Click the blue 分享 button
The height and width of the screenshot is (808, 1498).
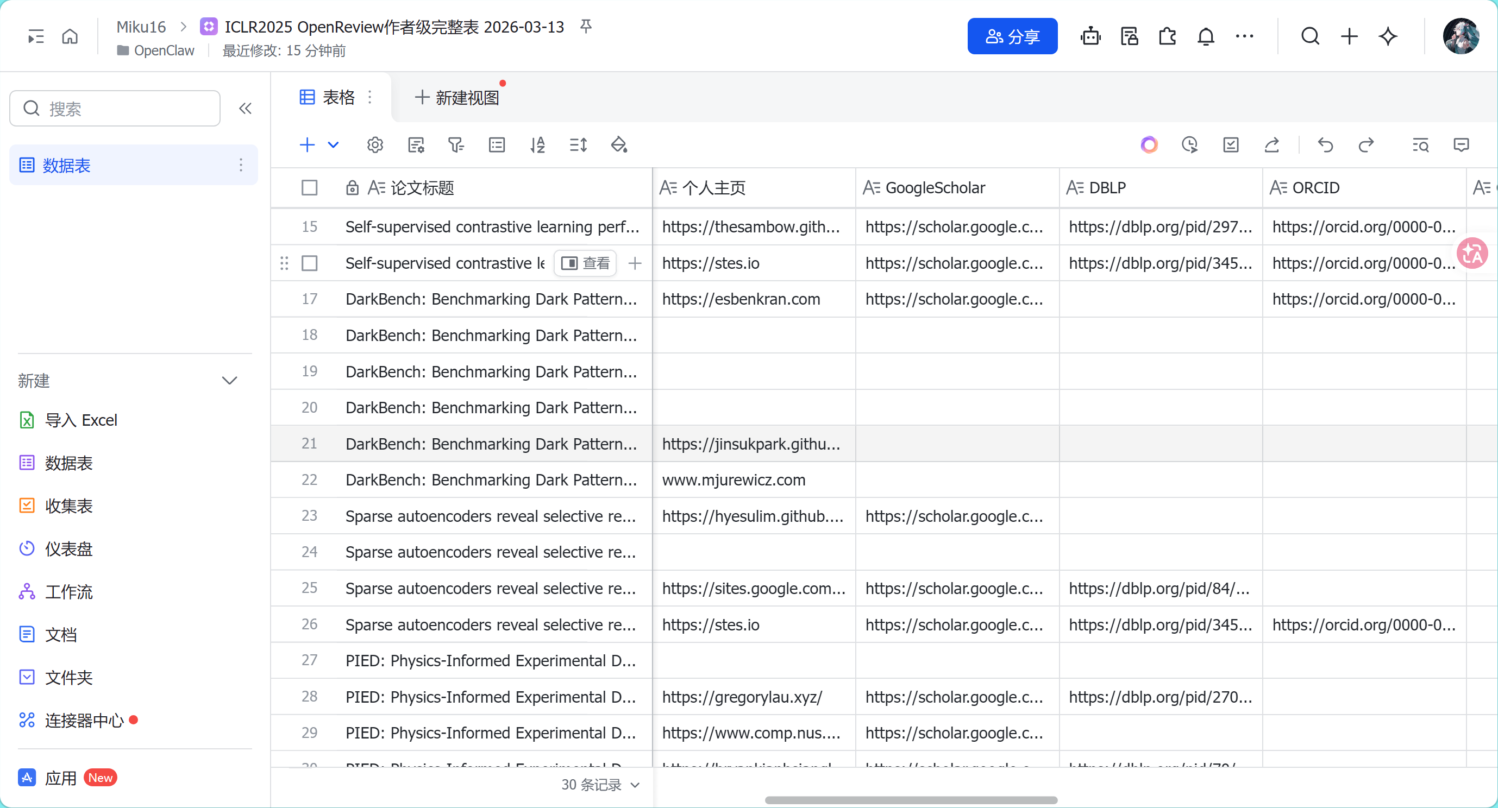[1012, 36]
